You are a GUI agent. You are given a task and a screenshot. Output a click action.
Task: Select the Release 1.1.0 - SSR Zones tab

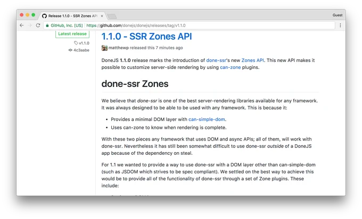click(x=73, y=16)
